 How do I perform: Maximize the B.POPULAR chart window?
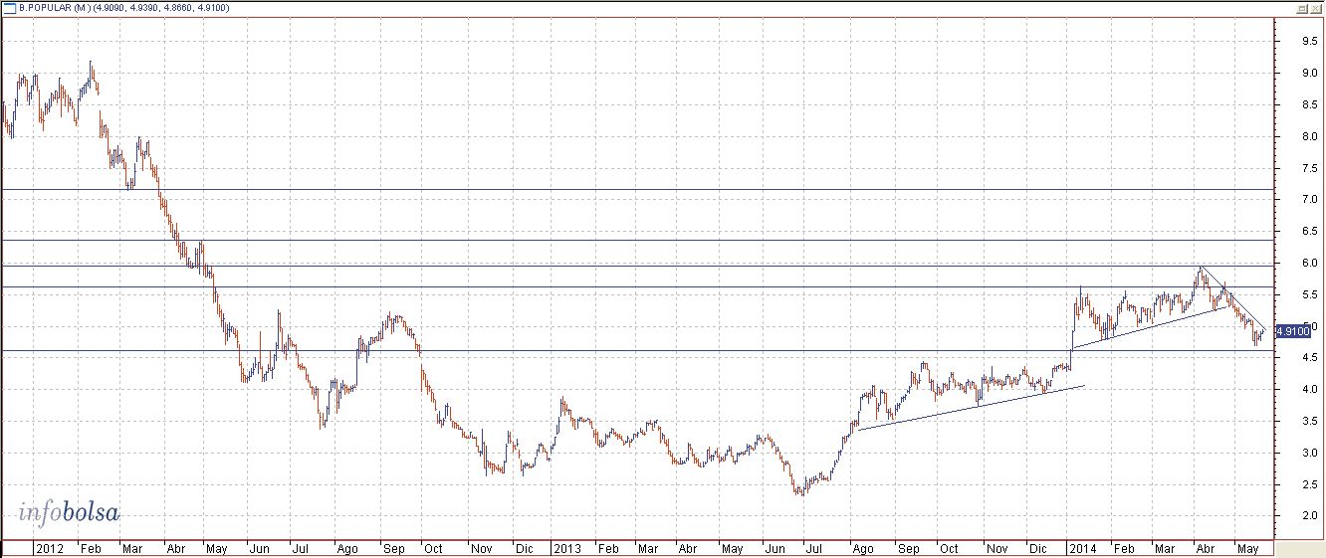pos(1302,7)
